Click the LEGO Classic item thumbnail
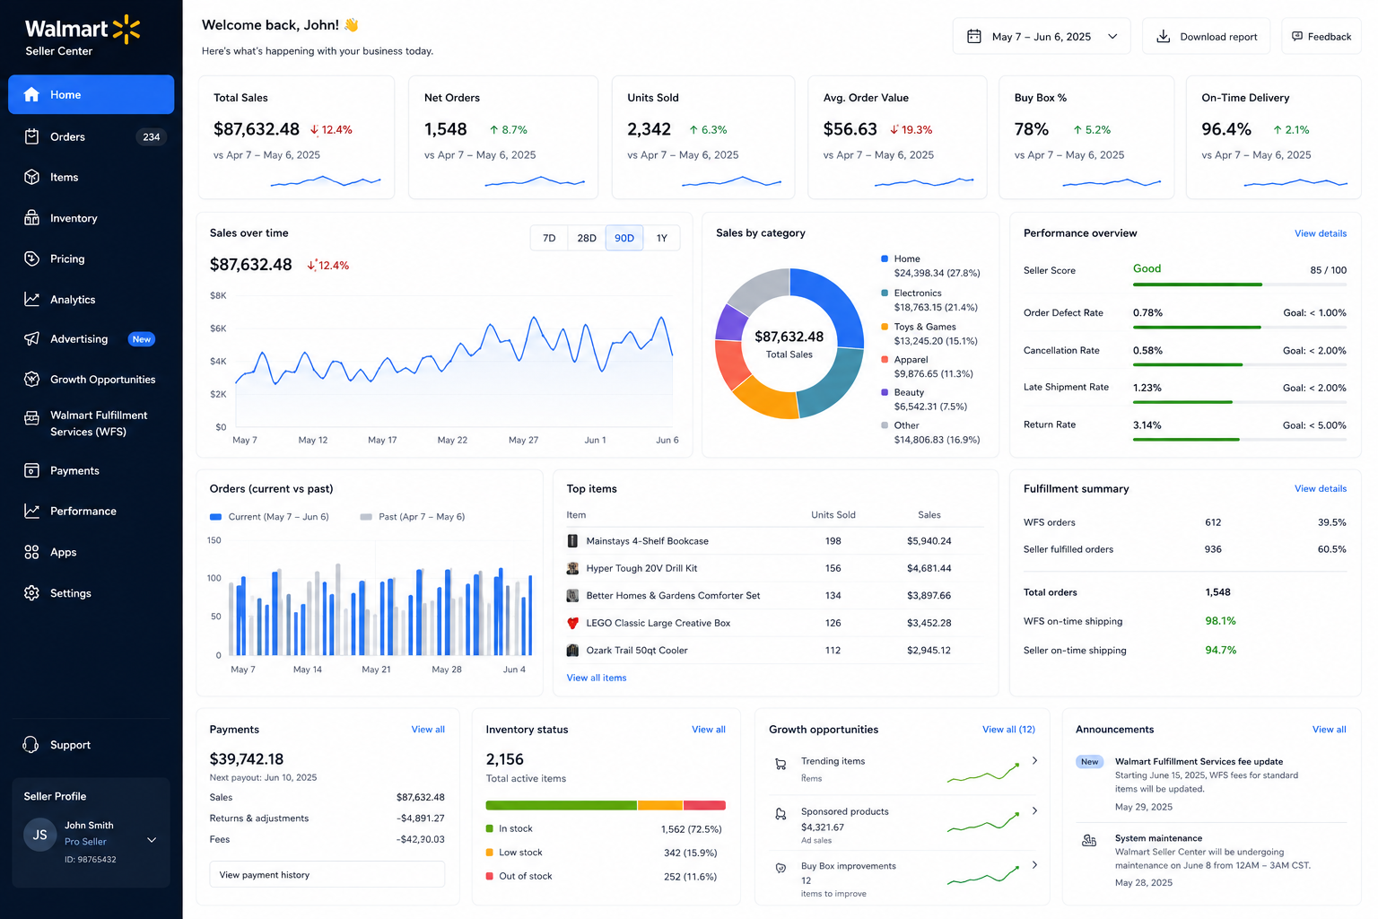This screenshot has height=919, width=1378. [572, 623]
